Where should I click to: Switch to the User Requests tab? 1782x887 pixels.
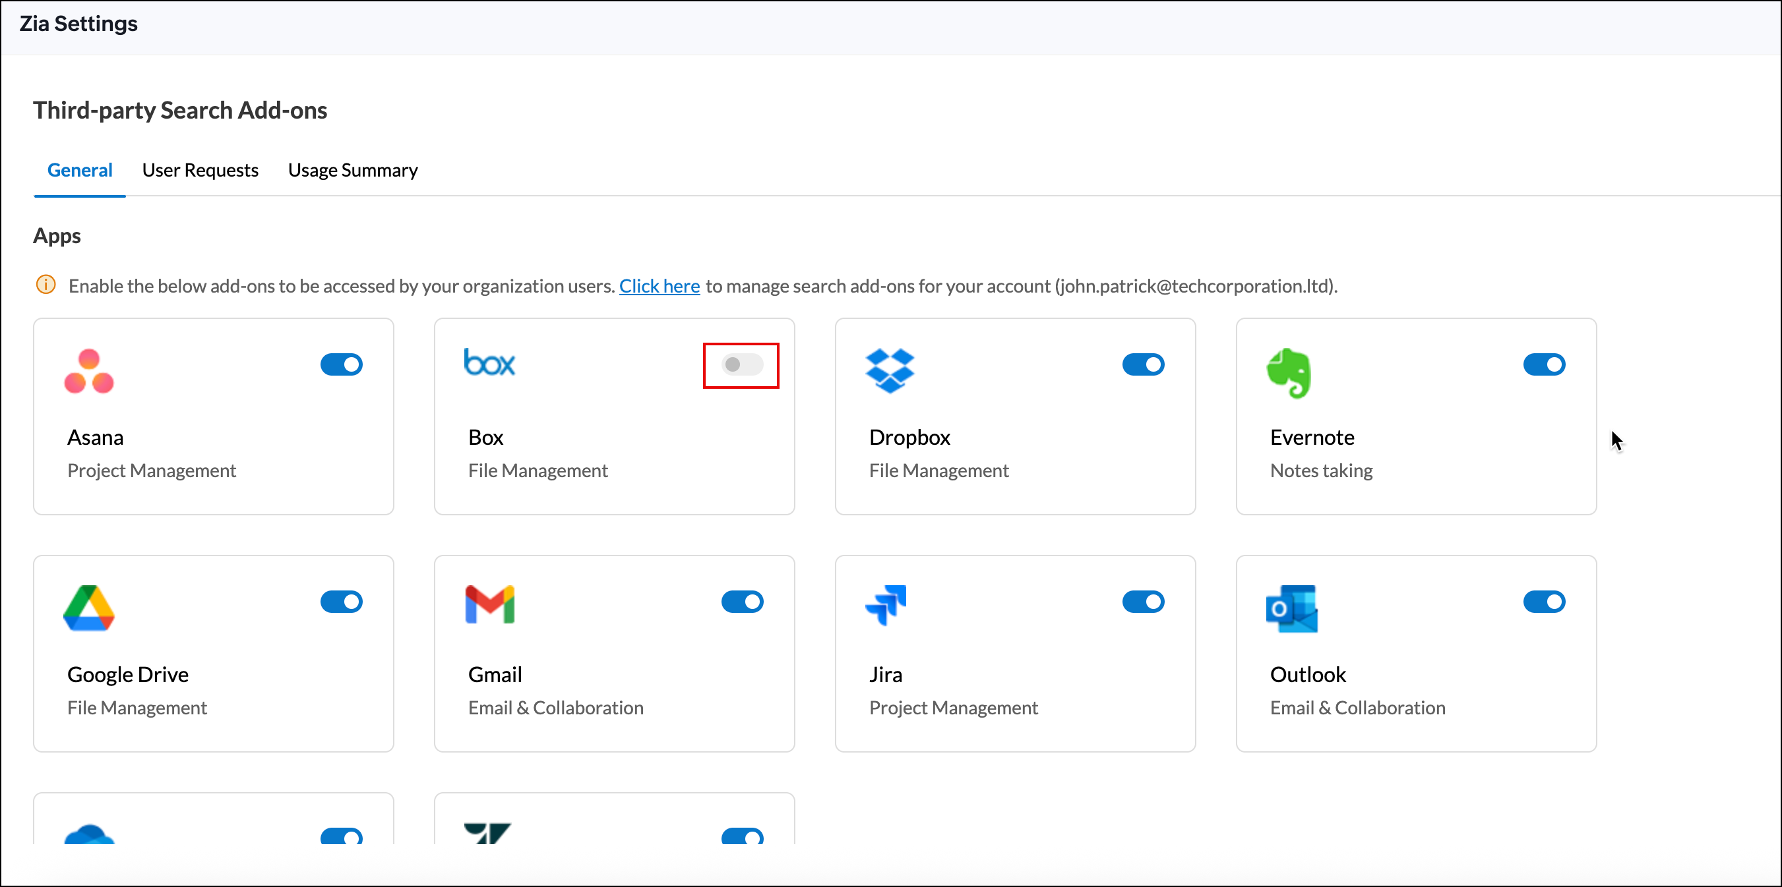click(x=200, y=170)
